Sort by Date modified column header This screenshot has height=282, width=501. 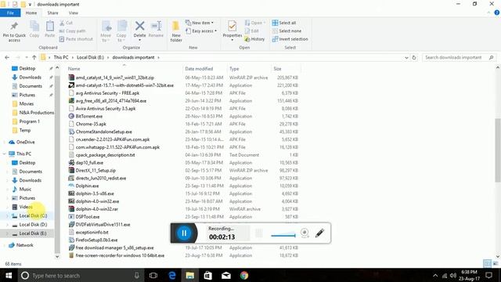205,68
